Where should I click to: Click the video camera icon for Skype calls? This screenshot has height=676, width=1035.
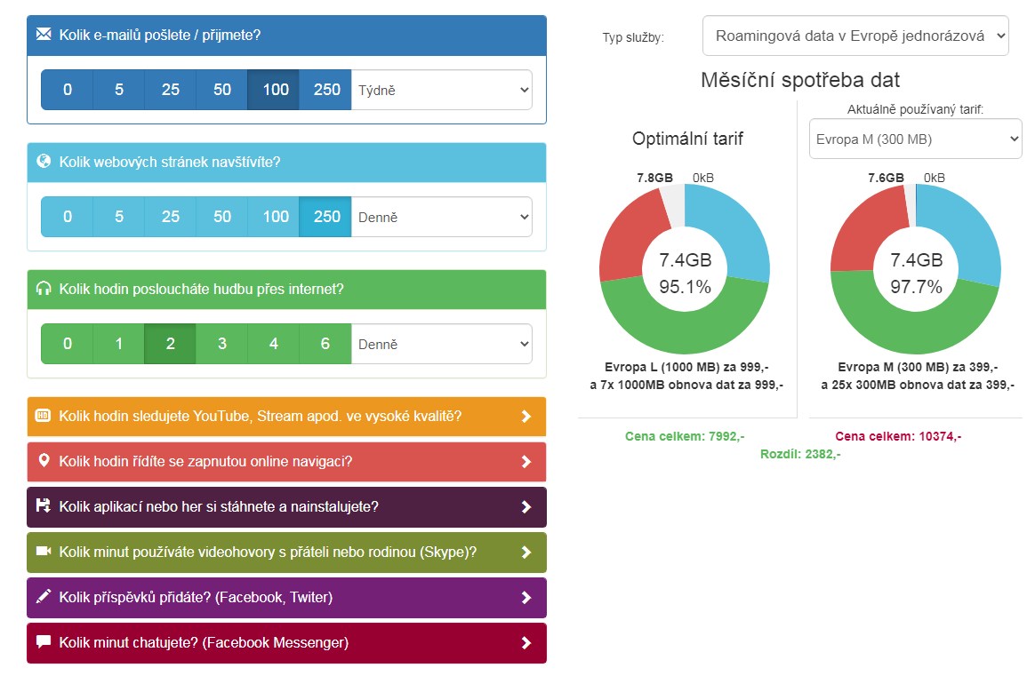point(44,552)
